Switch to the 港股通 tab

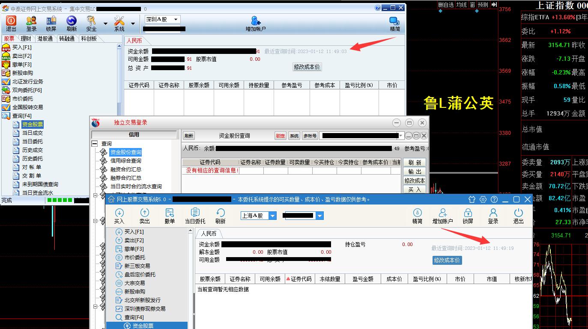(45, 39)
